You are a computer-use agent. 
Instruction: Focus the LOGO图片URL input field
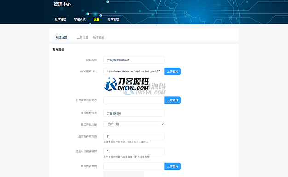point(134,72)
